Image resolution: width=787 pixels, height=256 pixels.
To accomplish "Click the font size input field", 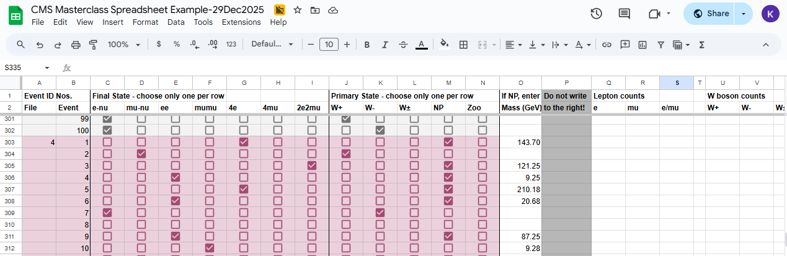I will point(329,45).
